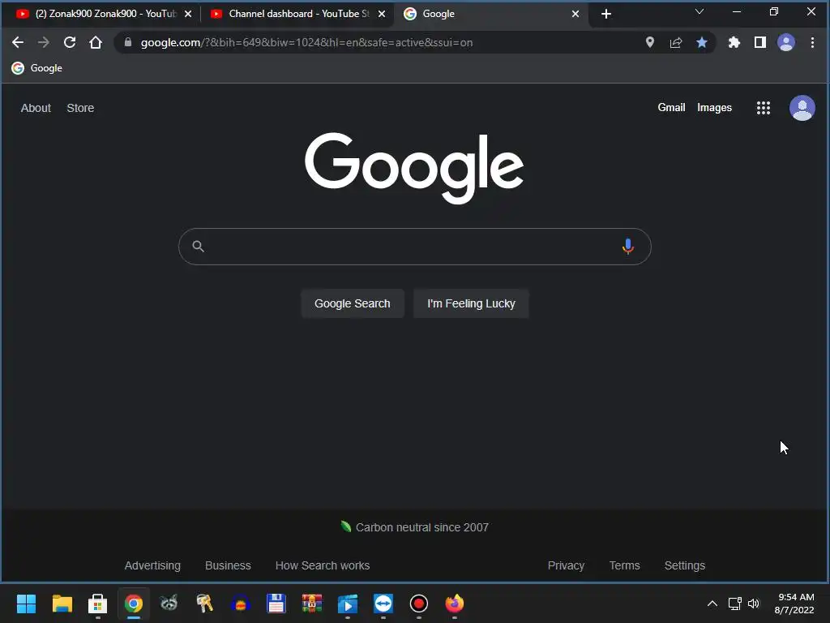This screenshot has width=830, height=623.
Task: Expand the tab search dropdown arrow
Action: 700,11
